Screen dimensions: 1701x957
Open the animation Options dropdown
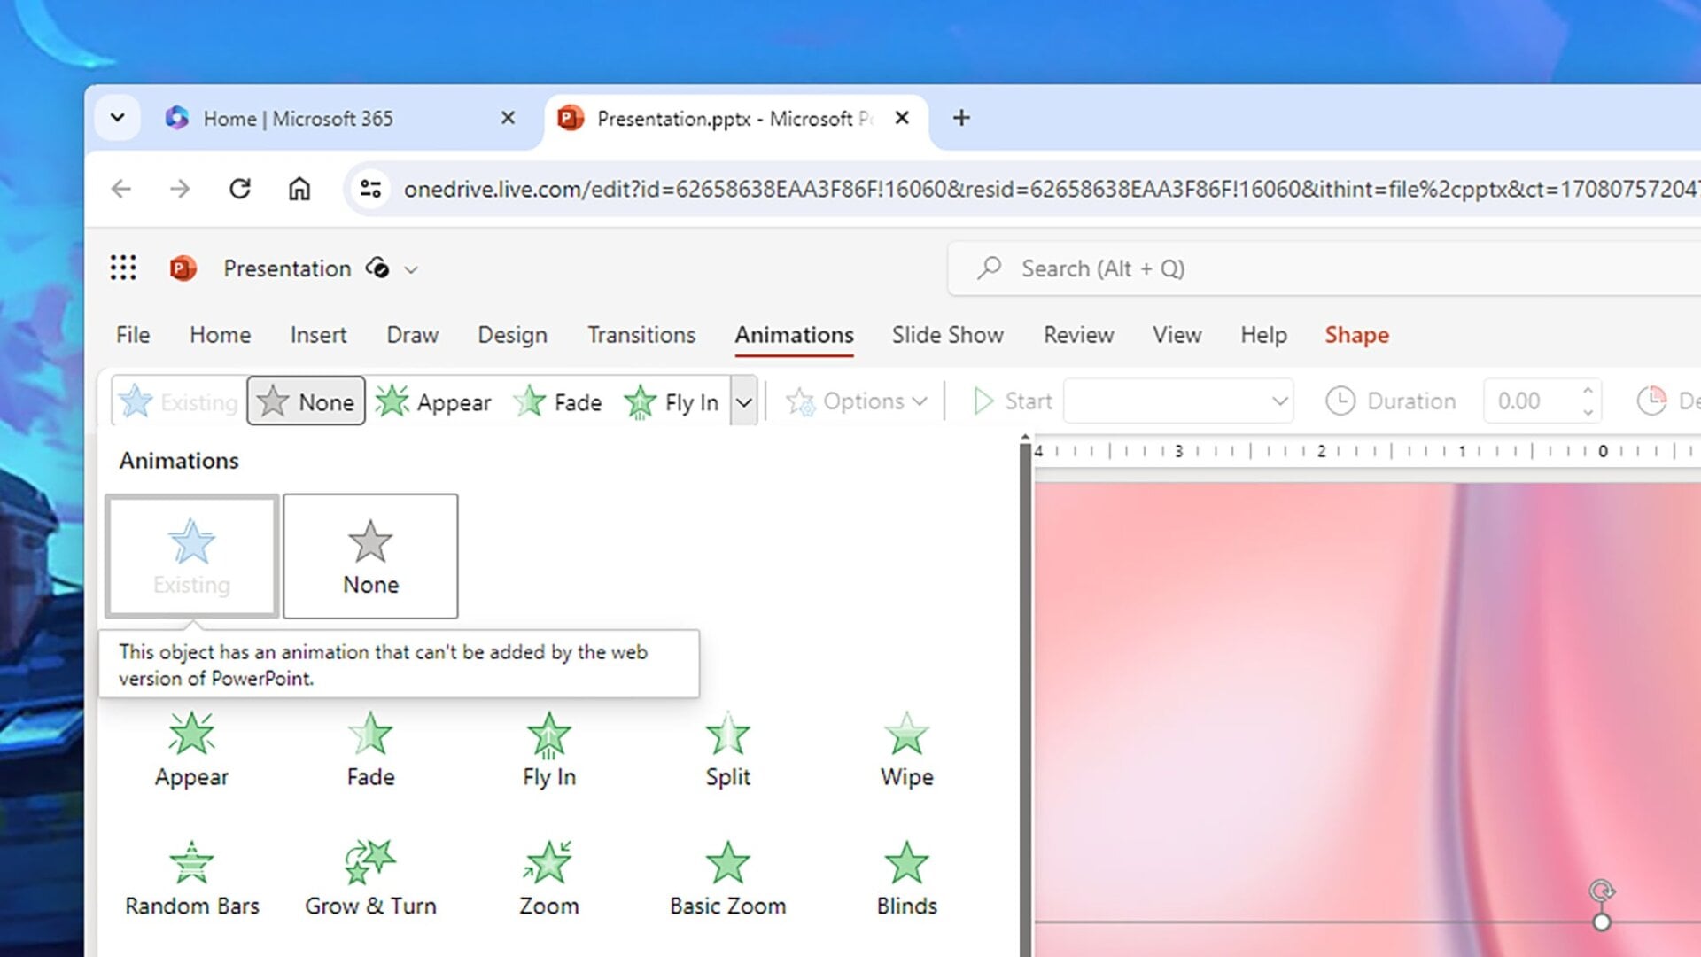pyautogui.click(x=856, y=401)
